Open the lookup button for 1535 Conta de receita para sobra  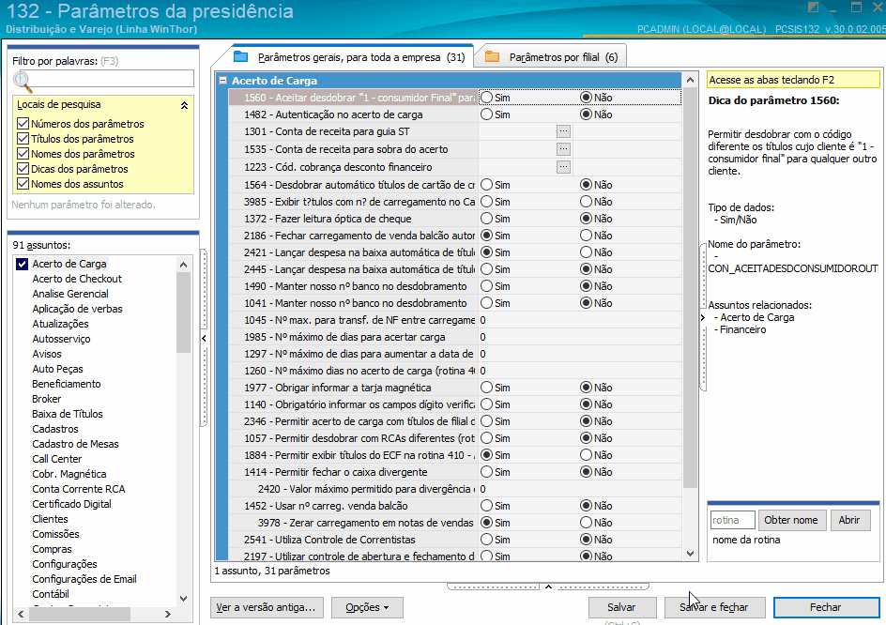tap(563, 149)
